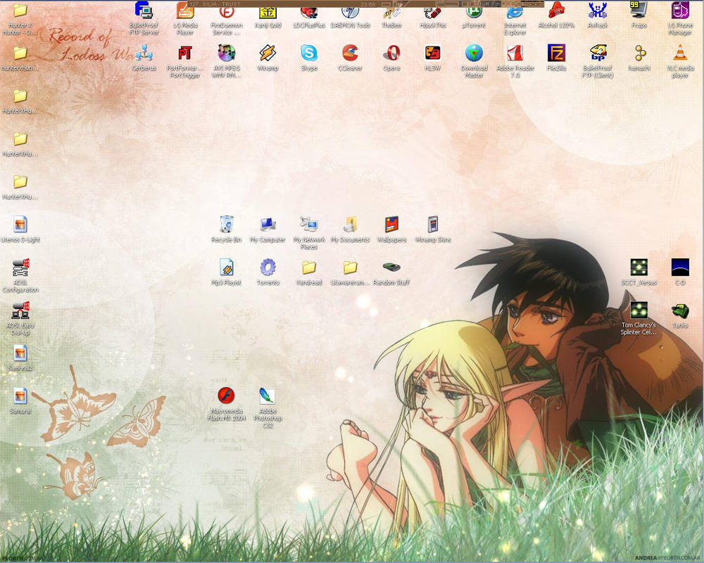This screenshot has width=704, height=563.
Task: Launch Skype
Action: click(309, 53)
